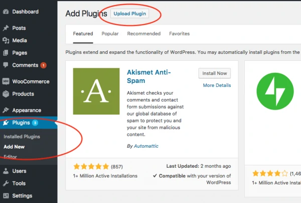Click the Posts pushpin icon
Viewport: 301px width, 203px height.
pyautogui.click(x=6, y=28)
